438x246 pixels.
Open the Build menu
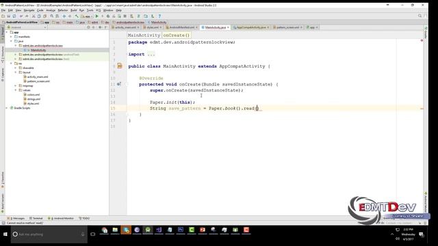(x=73, y=10)
